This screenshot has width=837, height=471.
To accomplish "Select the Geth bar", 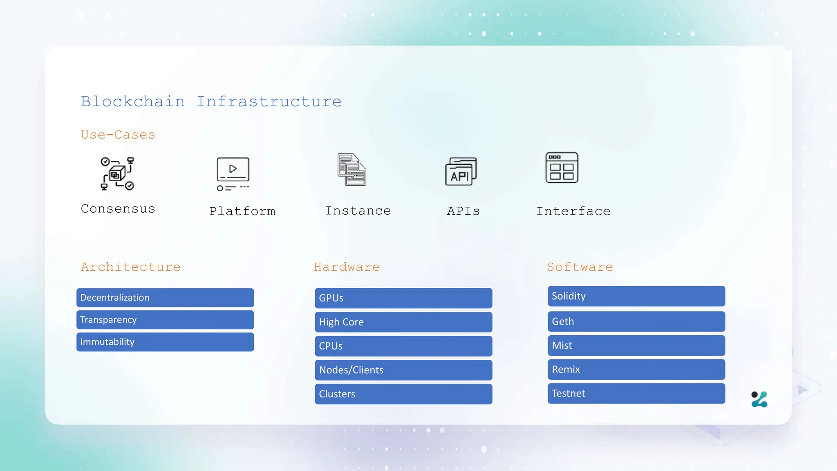I will (636, 321).
